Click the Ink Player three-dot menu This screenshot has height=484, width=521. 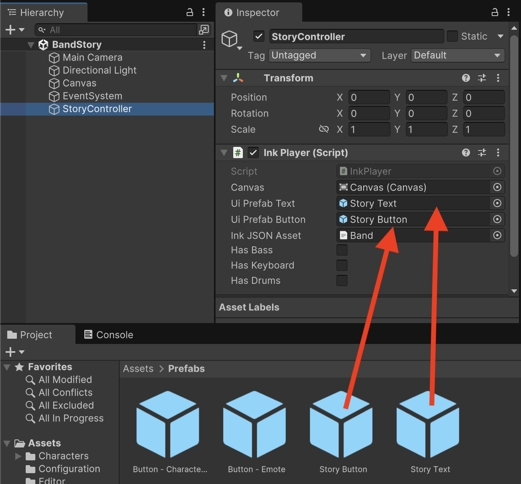point(498,153)
